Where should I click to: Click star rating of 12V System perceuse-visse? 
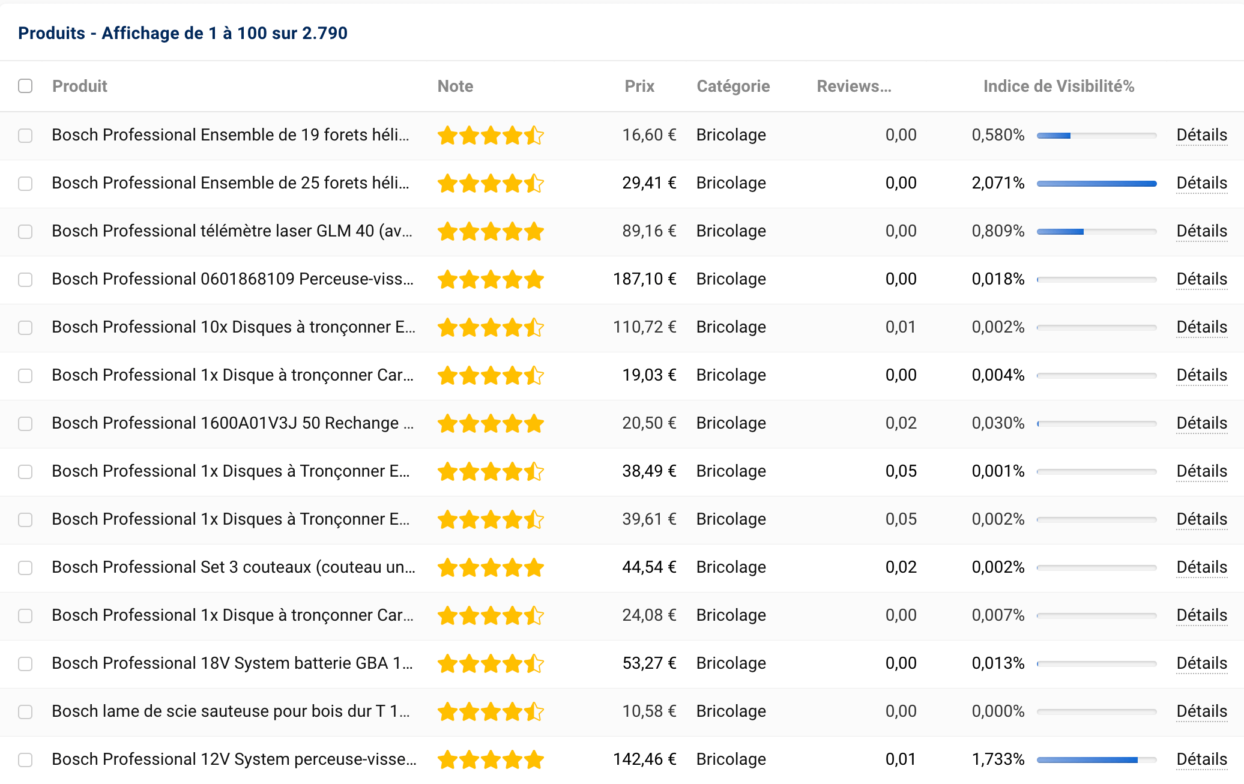491,760
